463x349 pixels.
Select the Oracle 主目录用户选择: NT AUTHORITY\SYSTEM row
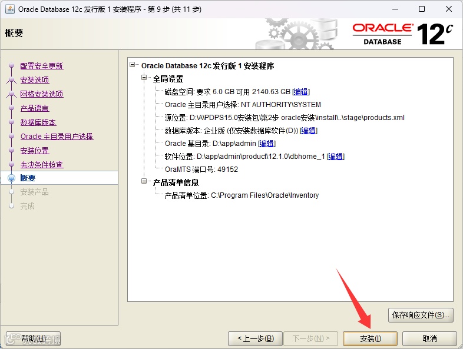click(x=243, y=105)
